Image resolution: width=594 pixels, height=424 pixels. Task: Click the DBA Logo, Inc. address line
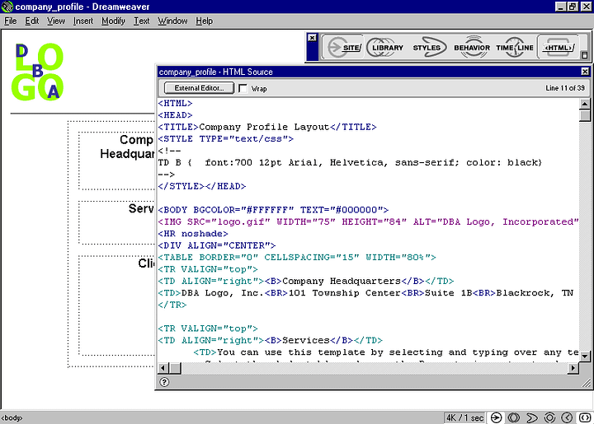368,293
